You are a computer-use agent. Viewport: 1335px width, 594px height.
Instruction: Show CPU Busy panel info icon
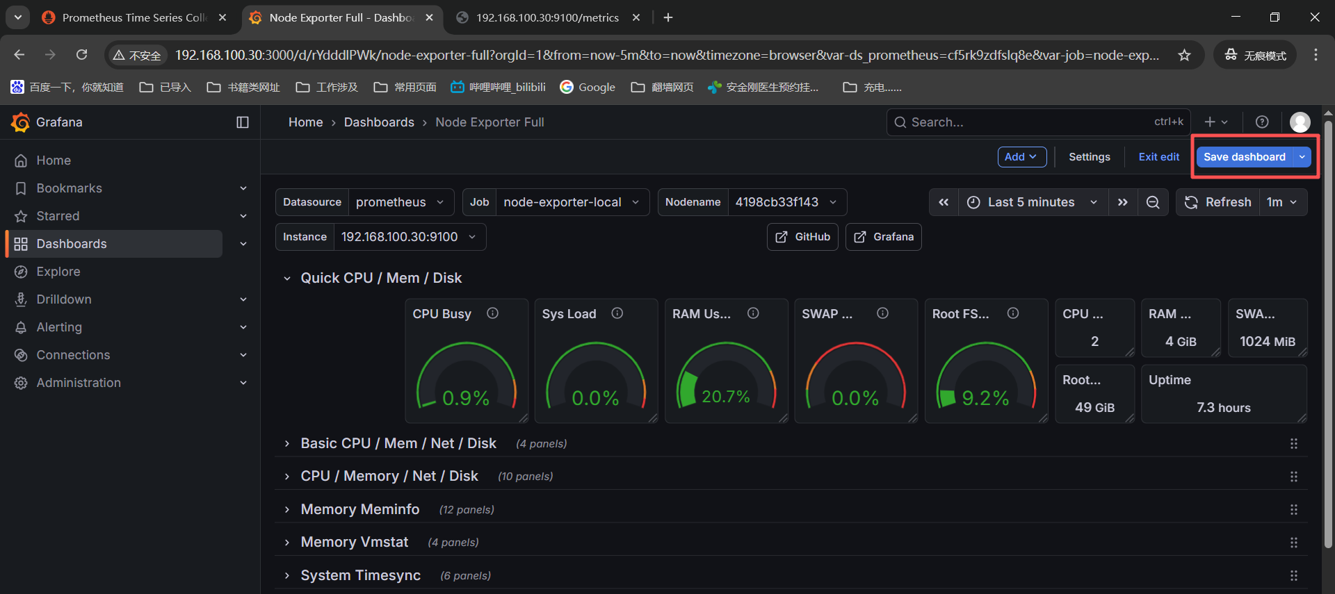coord(493,313)
